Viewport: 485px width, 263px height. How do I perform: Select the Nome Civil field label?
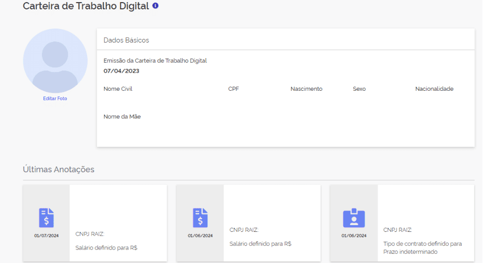coord(118,89)
